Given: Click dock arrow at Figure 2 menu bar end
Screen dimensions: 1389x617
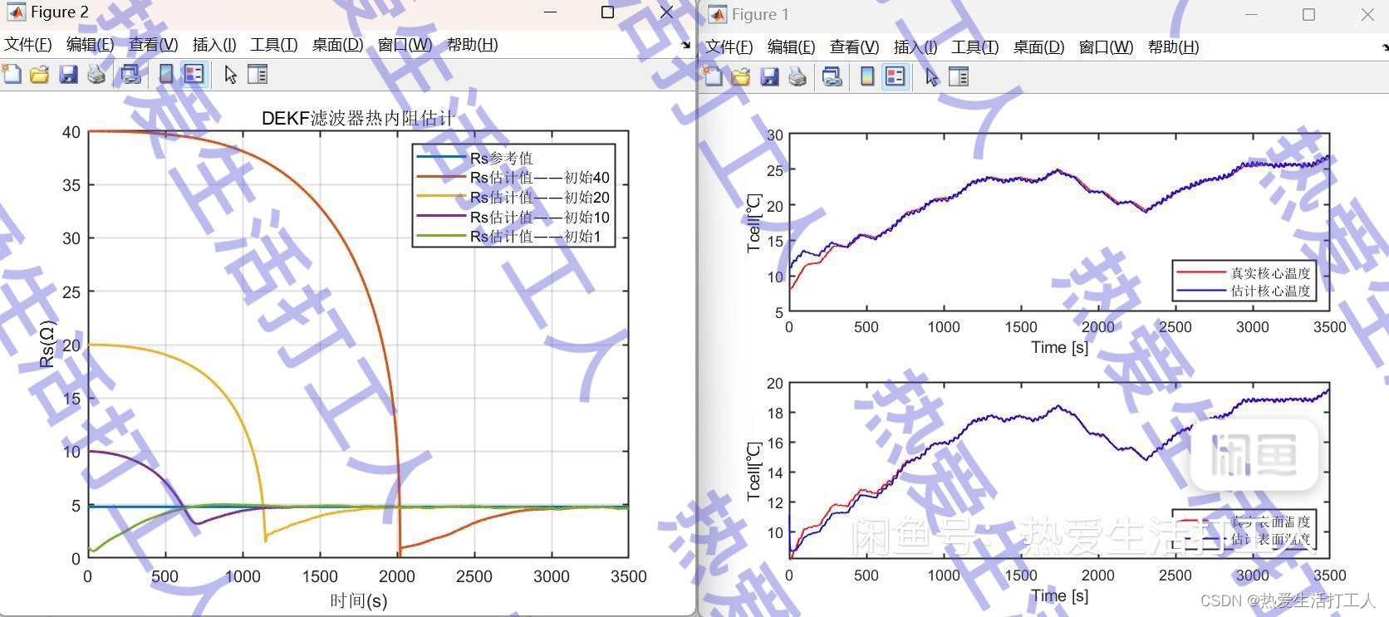Looking at the screenshot, I should tap(685, 45).
